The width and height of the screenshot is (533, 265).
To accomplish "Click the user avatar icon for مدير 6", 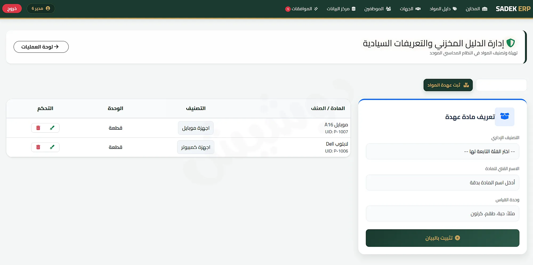I will pos(48,9).
